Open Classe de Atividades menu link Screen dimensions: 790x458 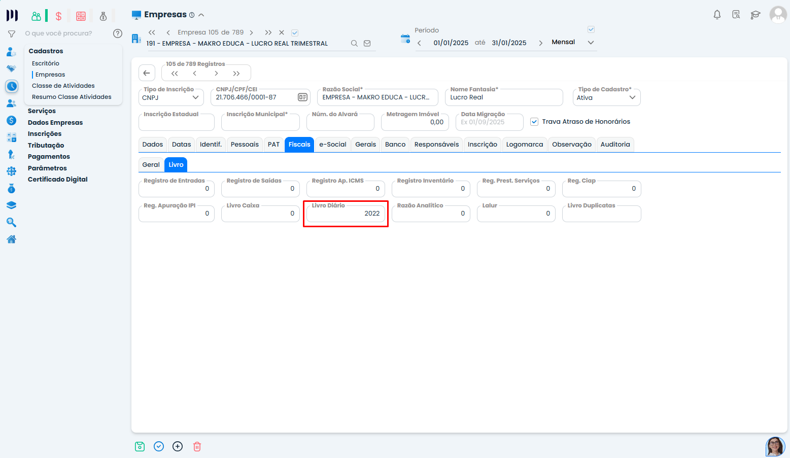pyautogui.click(x=63, y=86)
